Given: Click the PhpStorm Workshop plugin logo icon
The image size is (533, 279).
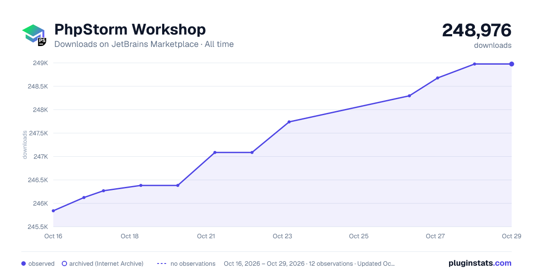Looking at the screenshot, I should pos(34,35).
